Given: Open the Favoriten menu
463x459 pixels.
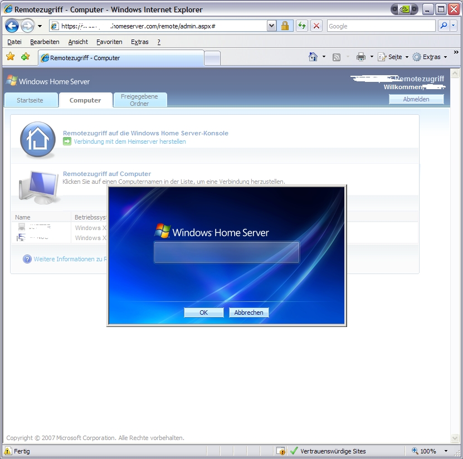Looking at the screenshot, I should click(109, 42).
